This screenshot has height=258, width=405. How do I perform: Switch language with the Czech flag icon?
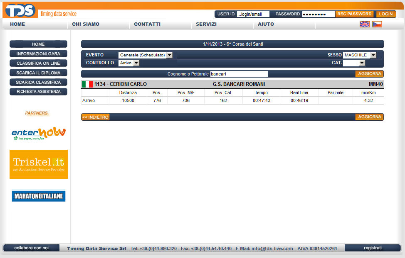point(377,24)
